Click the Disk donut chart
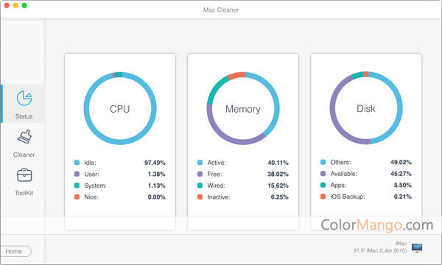442x265 pixels. tap(366, 108)
